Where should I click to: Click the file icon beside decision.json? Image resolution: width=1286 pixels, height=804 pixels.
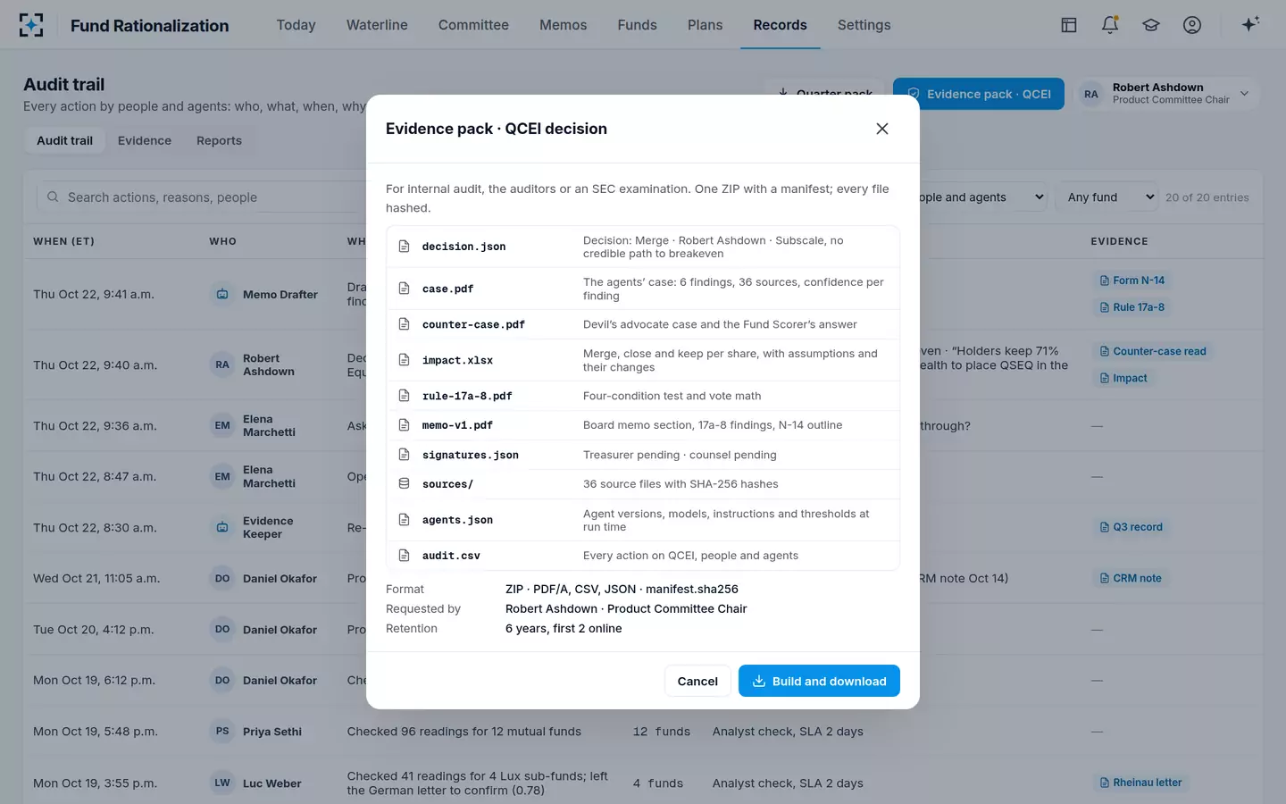(x=404, y=247)
